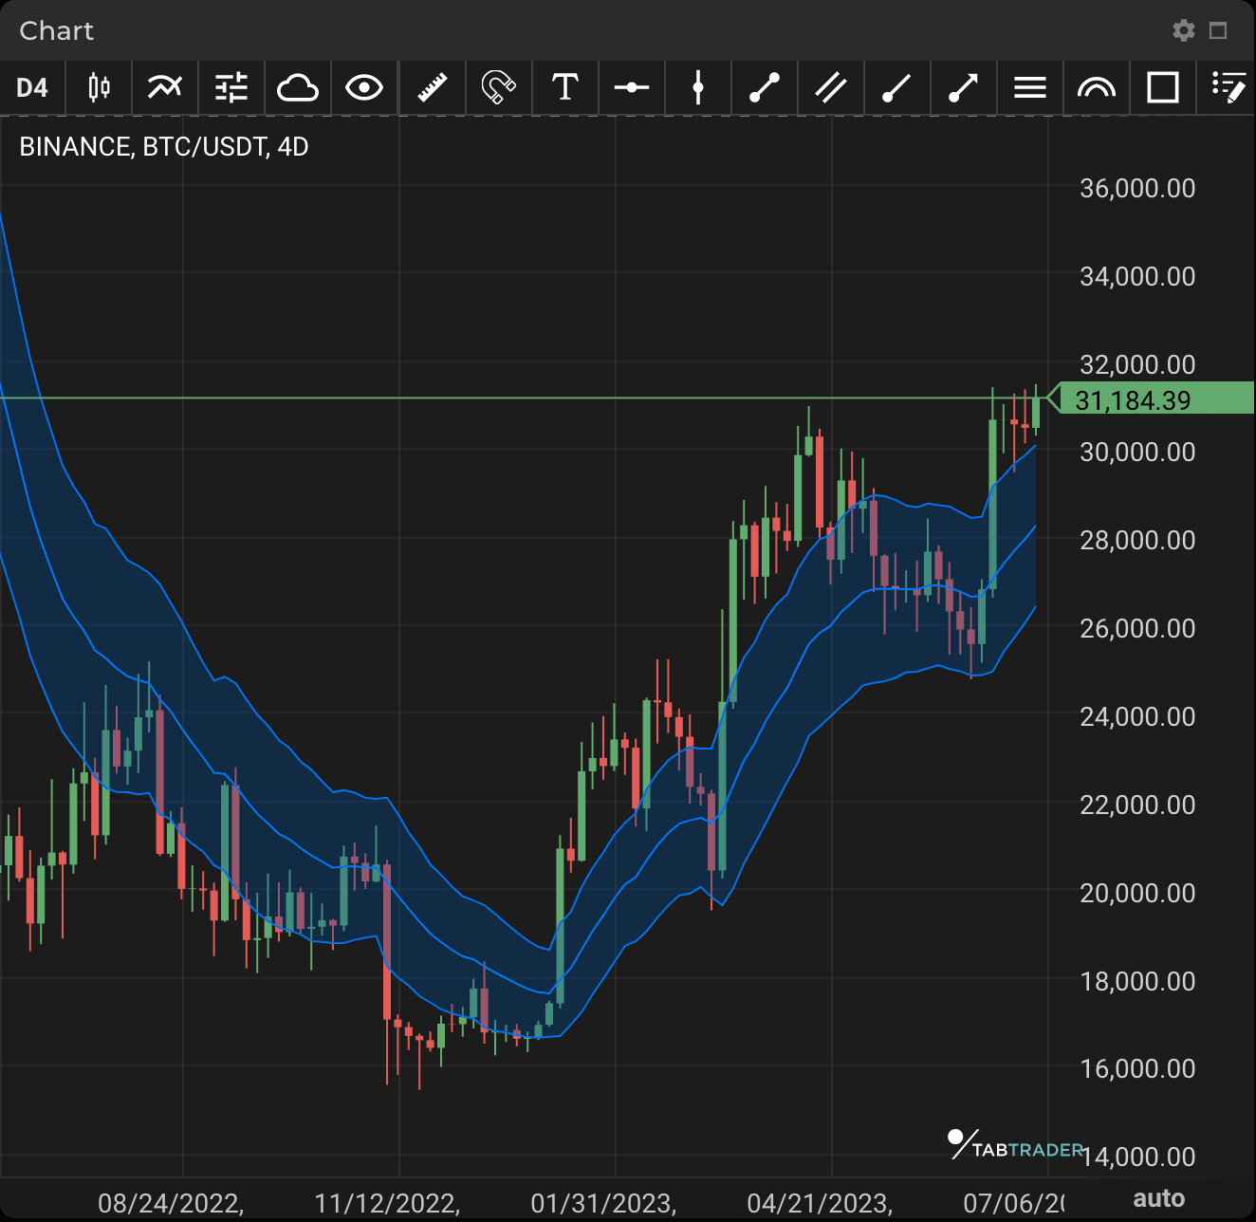Select the trend line segment tool
The image size is (1256, 1222).
click(765, 88)
